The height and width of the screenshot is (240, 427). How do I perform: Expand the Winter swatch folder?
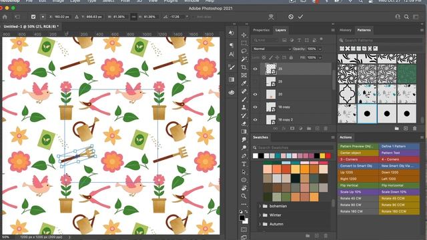(260, 215)
